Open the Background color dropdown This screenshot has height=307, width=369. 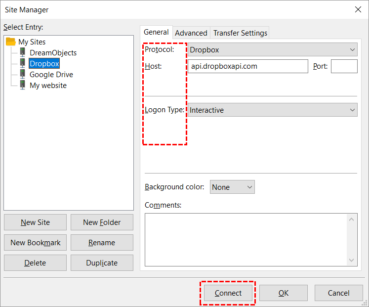[x=232, y=187]
